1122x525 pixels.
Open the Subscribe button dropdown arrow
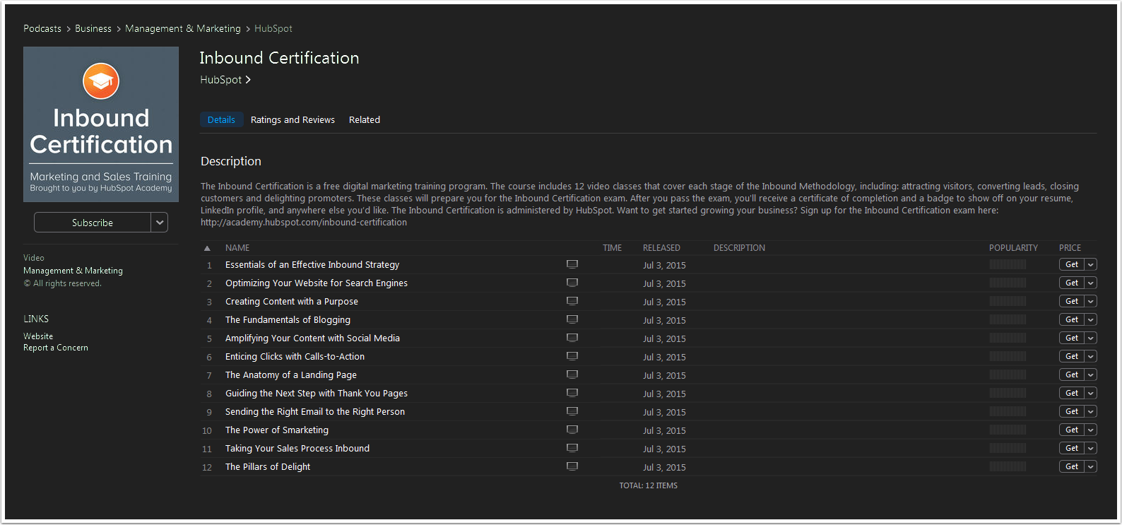[160, 223]
